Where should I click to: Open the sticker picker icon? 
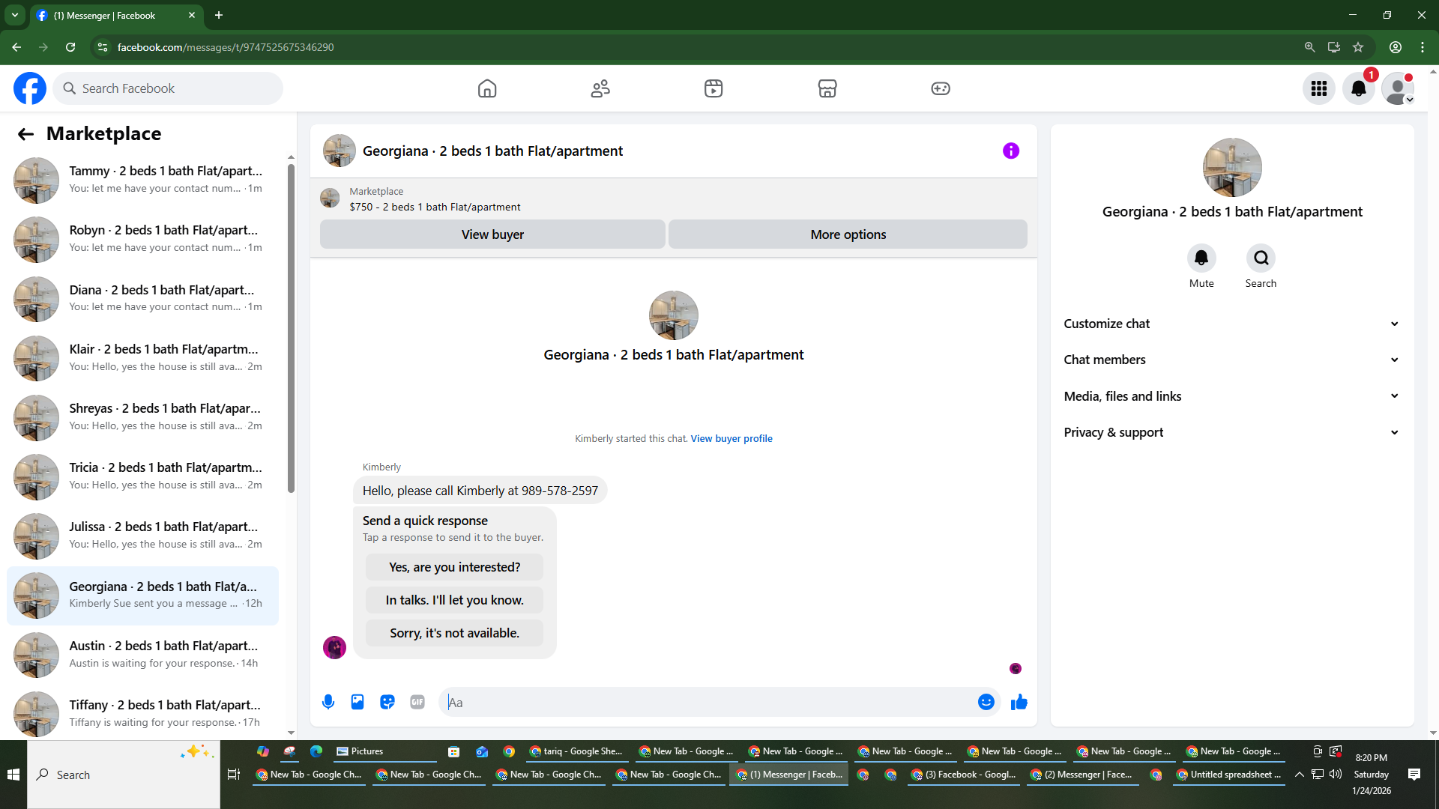[387, 702]
